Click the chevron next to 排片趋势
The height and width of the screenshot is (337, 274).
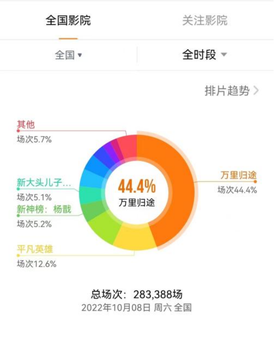(x=256, y=91)
